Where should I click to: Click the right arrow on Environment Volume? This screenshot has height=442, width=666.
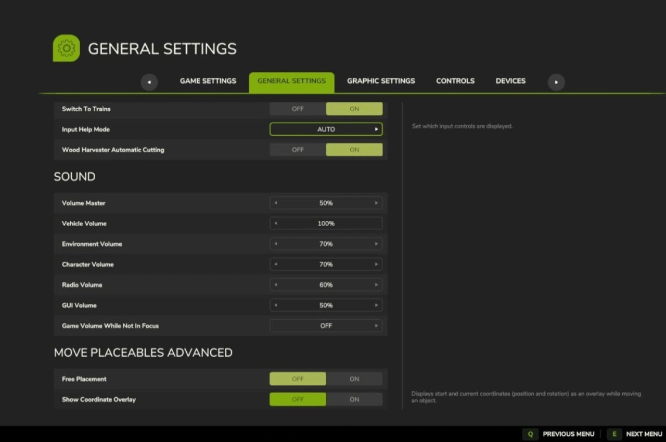[x=377, y=243]
